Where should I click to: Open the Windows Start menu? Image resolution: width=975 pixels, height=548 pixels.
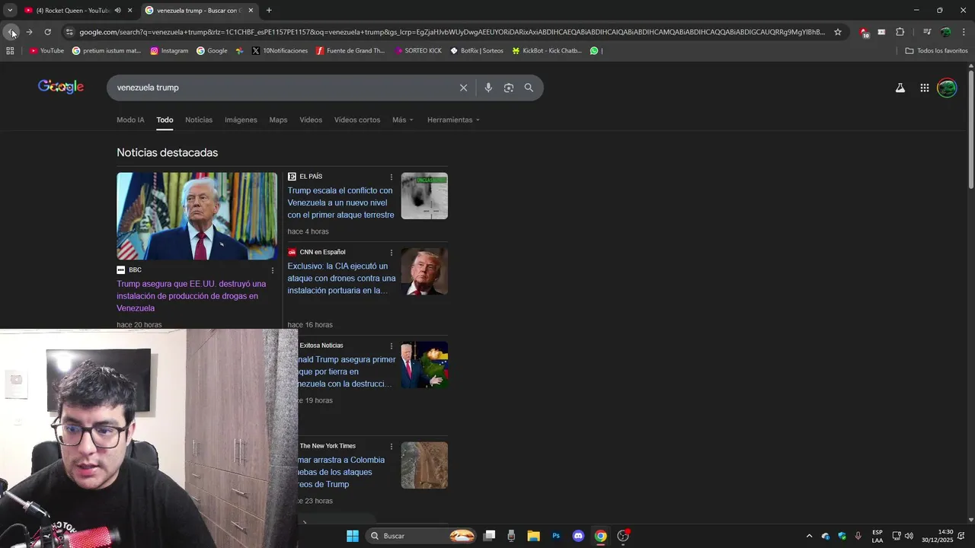(x=353, y=536)
